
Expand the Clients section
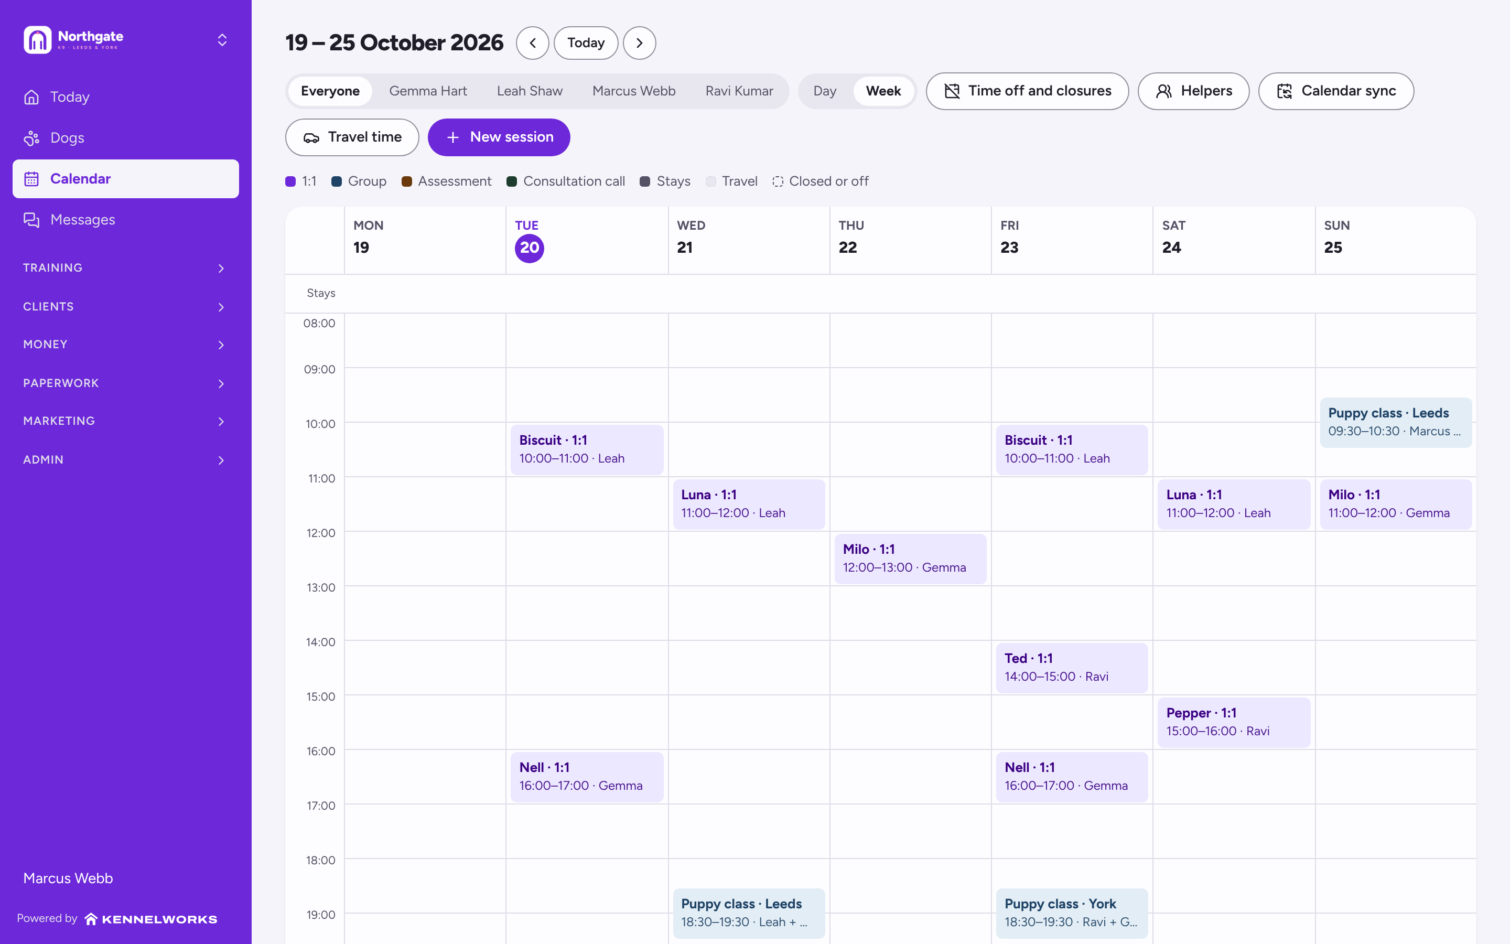click(125, 307)
